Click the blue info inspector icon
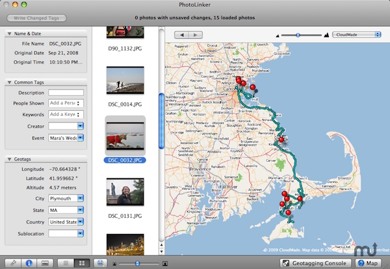The width and height of the screenshot is (390, 269). (29, 263)
